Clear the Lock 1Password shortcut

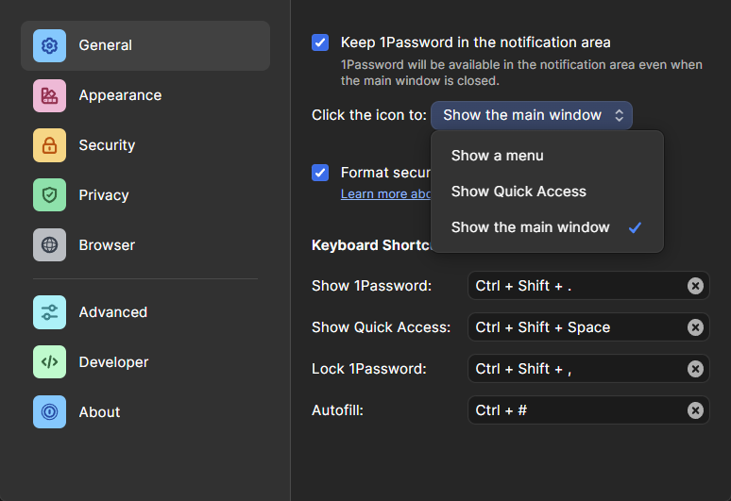point(695,369)
